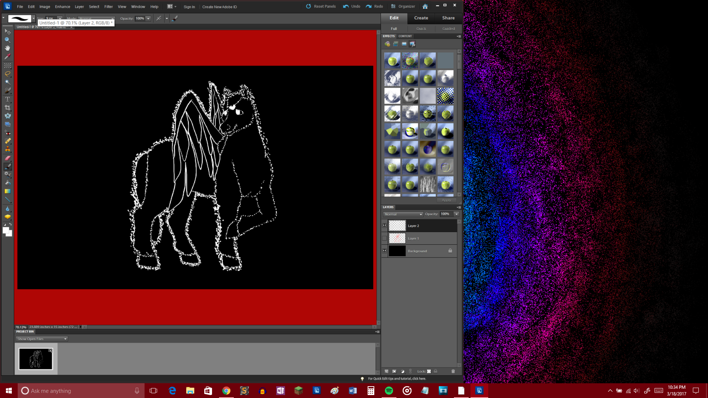
Task: Show Layer 1 via its visibility box
Action: 384,238
